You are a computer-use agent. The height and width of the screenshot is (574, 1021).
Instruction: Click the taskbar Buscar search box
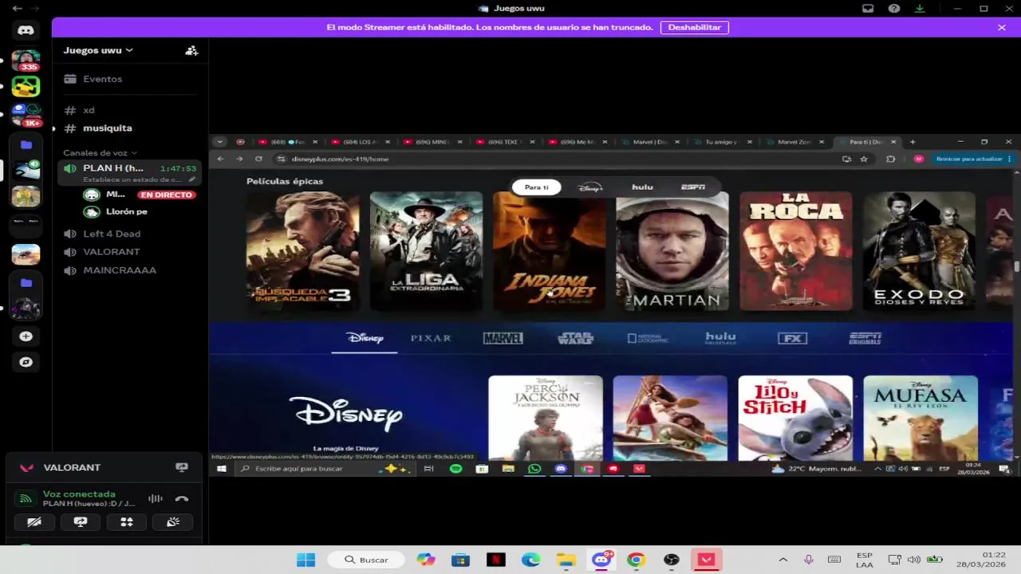pyautogui.click(x=367, y=560)
